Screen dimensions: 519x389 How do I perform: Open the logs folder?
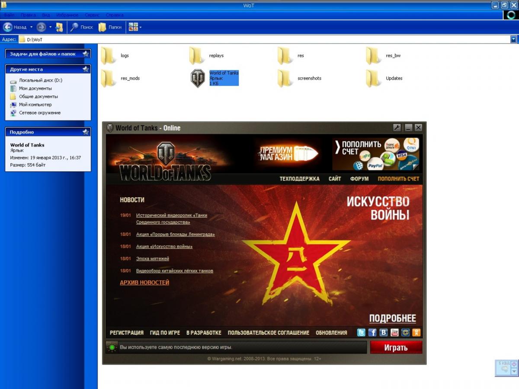click(108, 56)
